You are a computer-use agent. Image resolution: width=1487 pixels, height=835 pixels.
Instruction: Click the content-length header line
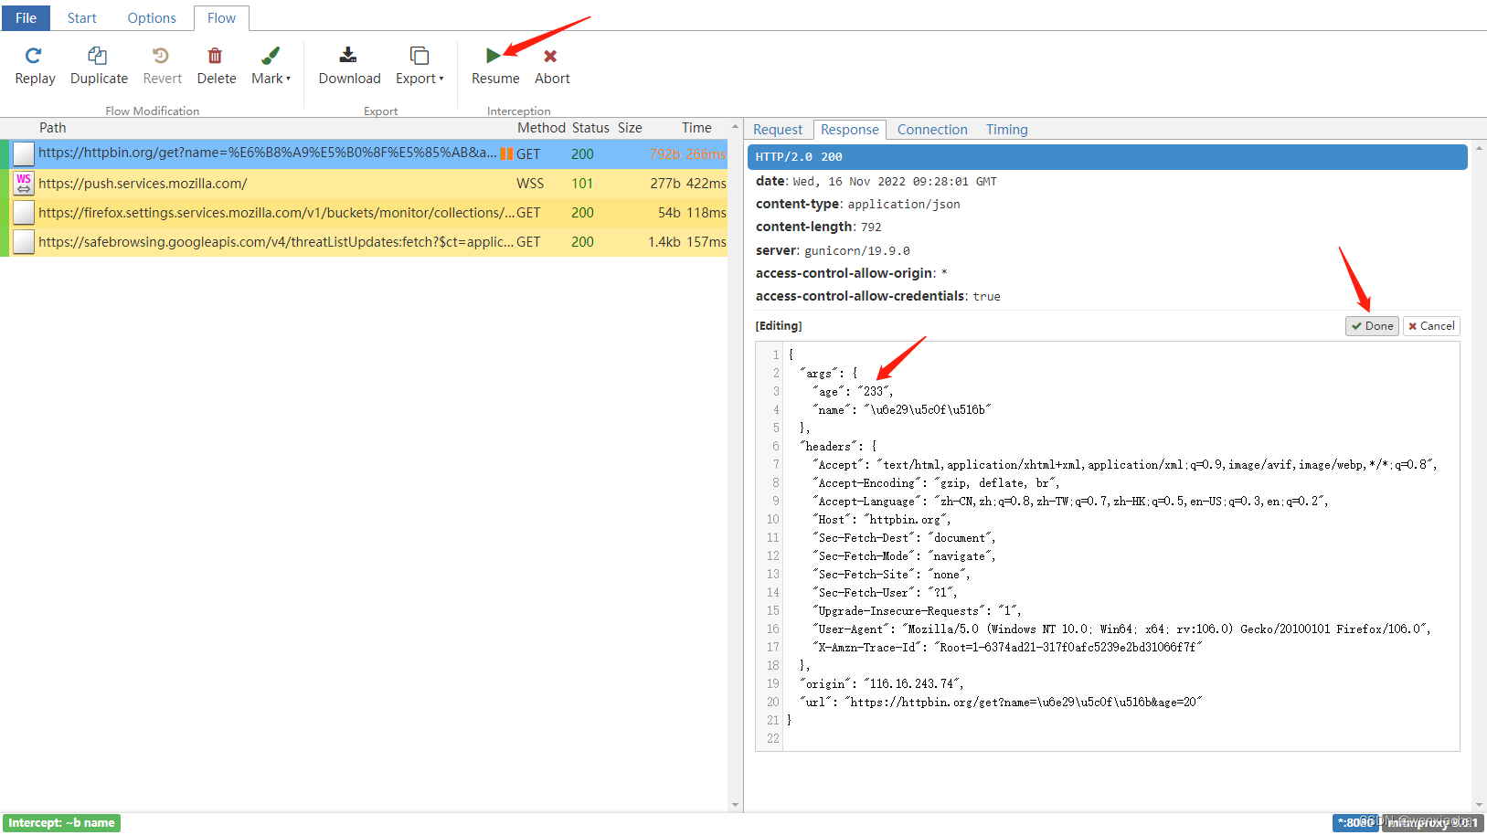coord(818,227)
